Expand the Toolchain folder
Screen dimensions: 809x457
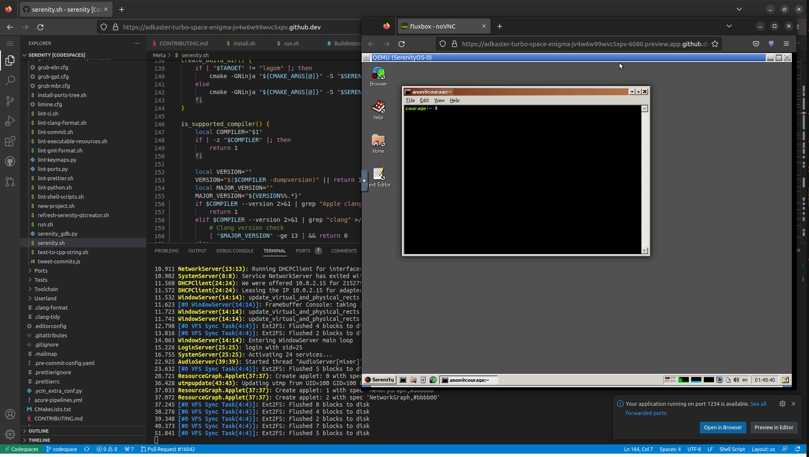coord(46,289)
